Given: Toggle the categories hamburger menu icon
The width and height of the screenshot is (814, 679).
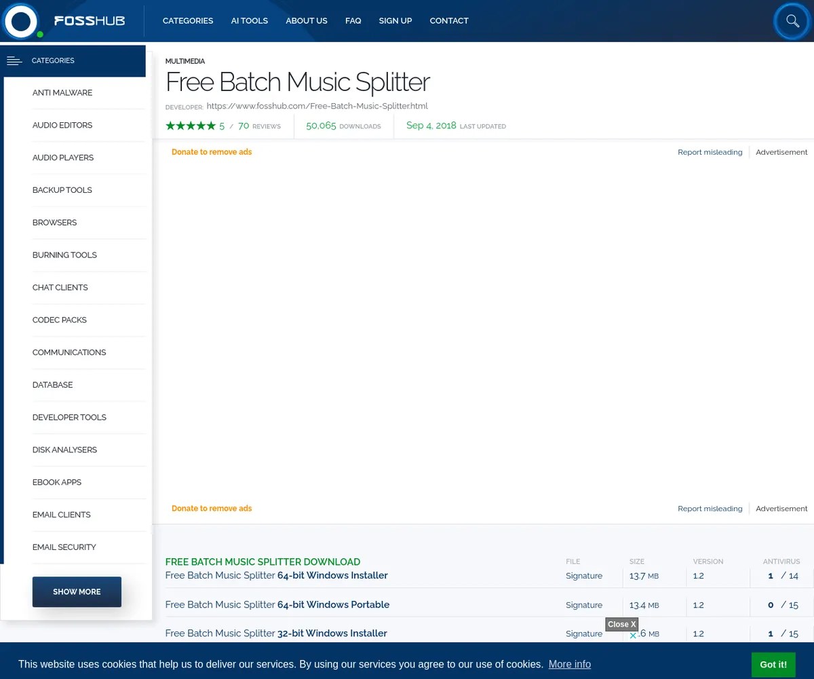Looking at the screenshot, I should [14, 60].
